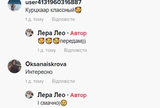Viewport: 160px width, 108px height.
Task: Open Лера Лео avatar beside І смачно reply
Action: 29,95
